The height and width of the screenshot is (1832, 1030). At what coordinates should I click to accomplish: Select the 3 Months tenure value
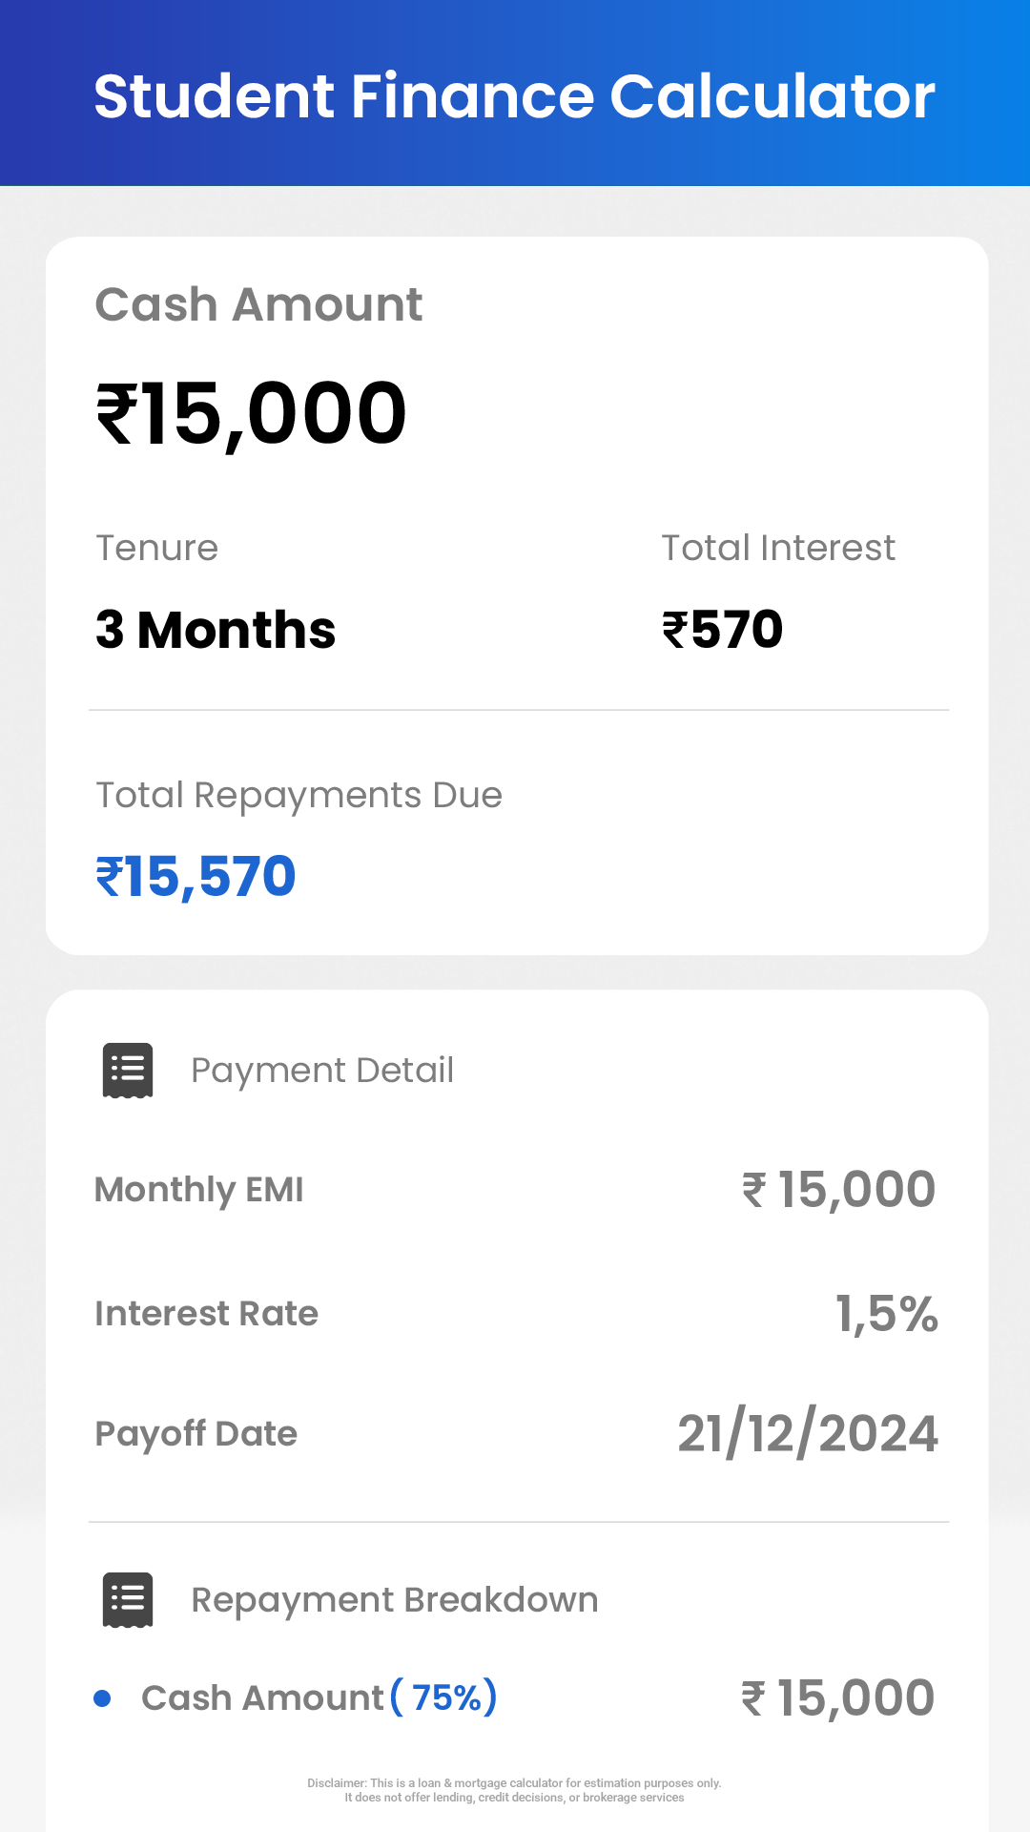[x=216, y=630]
